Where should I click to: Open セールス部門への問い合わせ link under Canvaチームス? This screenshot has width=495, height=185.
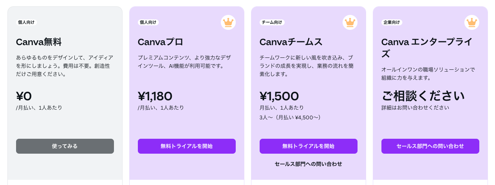point(309,164)
